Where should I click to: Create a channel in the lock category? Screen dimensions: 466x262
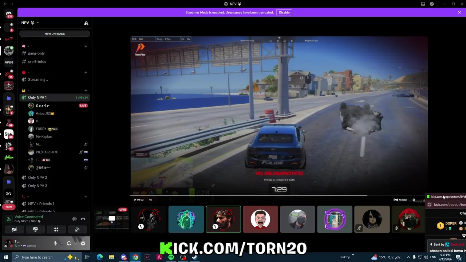(x=86, y=91)
